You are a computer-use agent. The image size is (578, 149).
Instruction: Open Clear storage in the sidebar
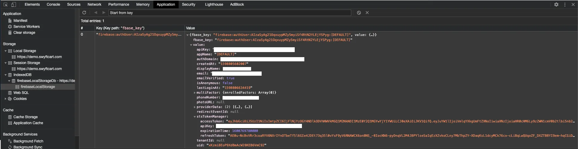tap(24, 33)
